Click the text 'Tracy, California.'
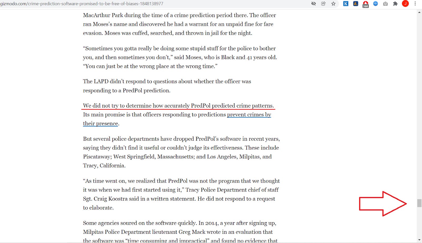Screen dimensions: 422x243 pyautogui.click(x=104, y=166)
